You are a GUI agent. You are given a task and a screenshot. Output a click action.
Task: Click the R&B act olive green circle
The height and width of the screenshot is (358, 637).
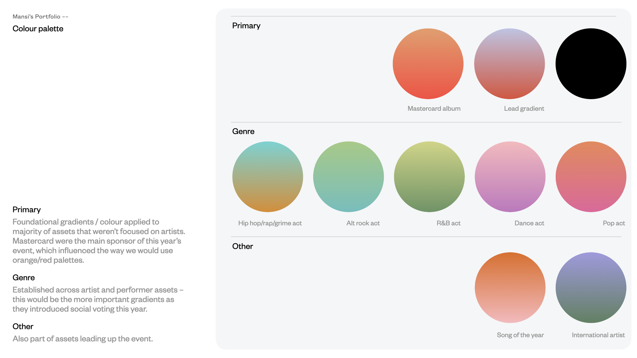[x=429, y=177]
